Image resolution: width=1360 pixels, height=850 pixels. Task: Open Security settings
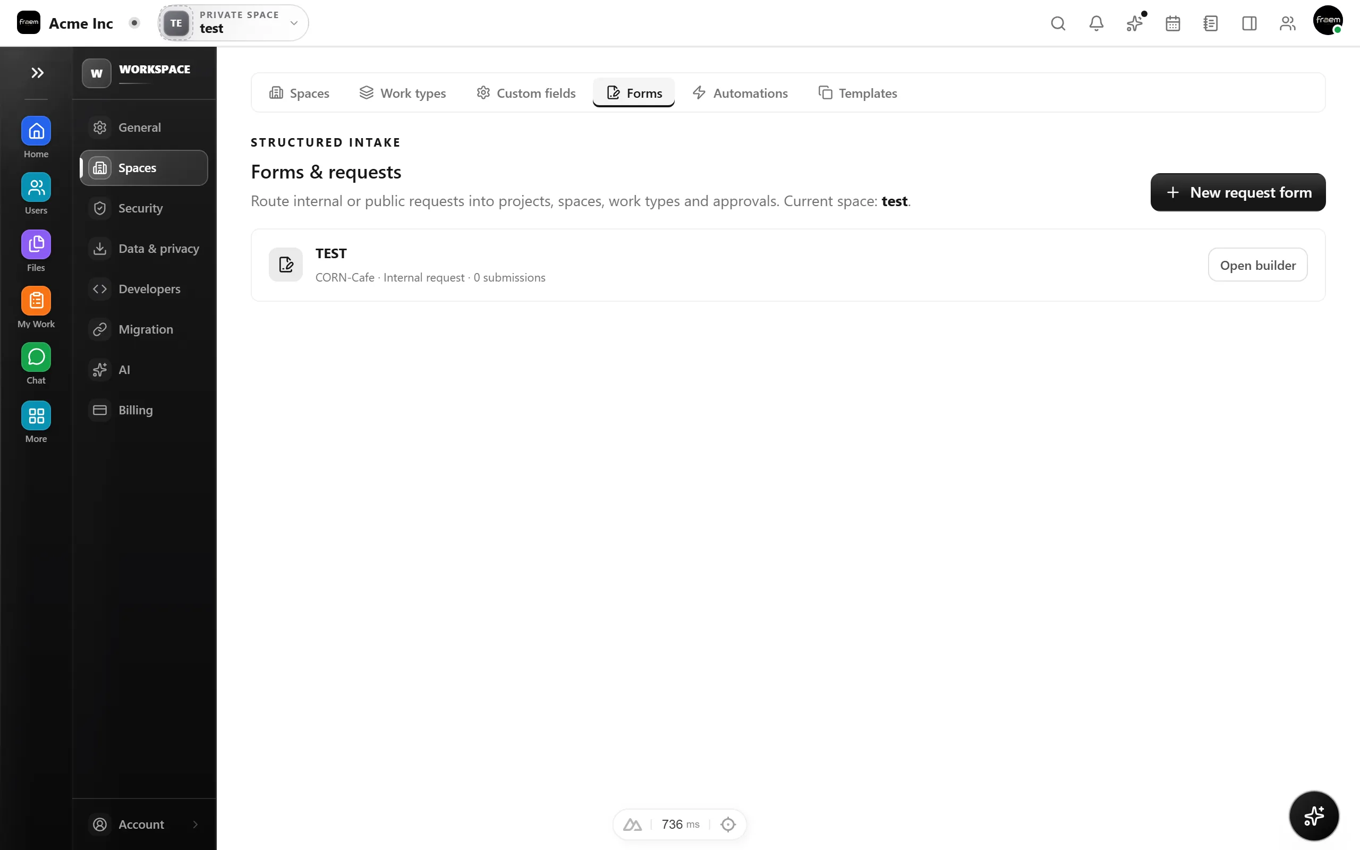click(144, 208)
